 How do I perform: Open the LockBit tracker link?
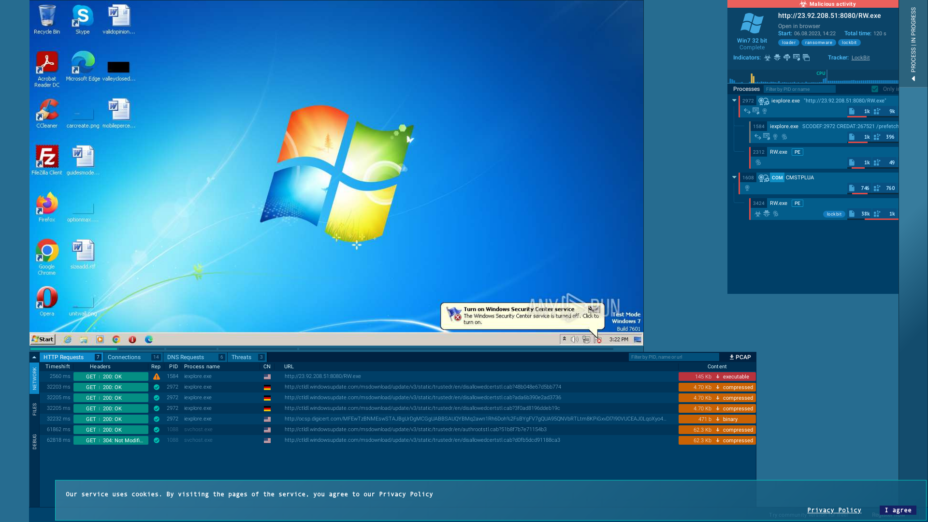860,58
